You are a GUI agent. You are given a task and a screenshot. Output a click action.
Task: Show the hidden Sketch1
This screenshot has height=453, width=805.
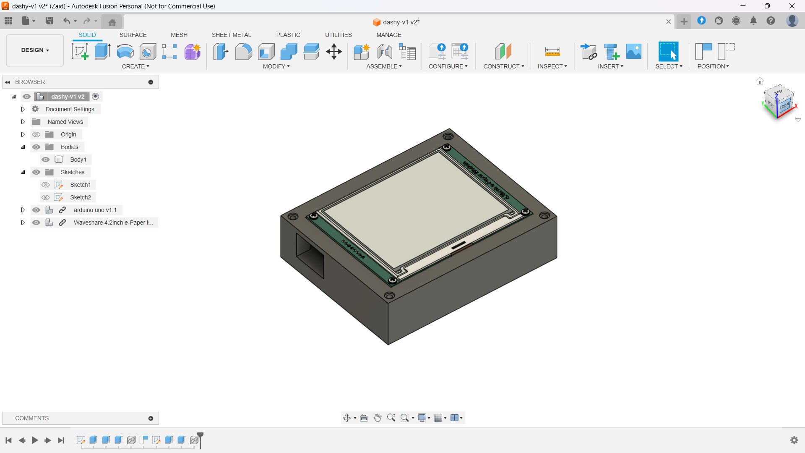[x=46, y=185]
